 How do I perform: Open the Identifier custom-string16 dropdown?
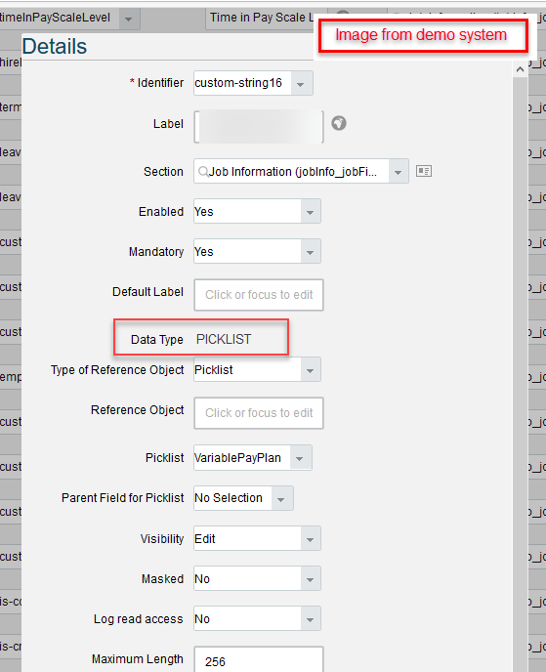[x=301, y=83]
